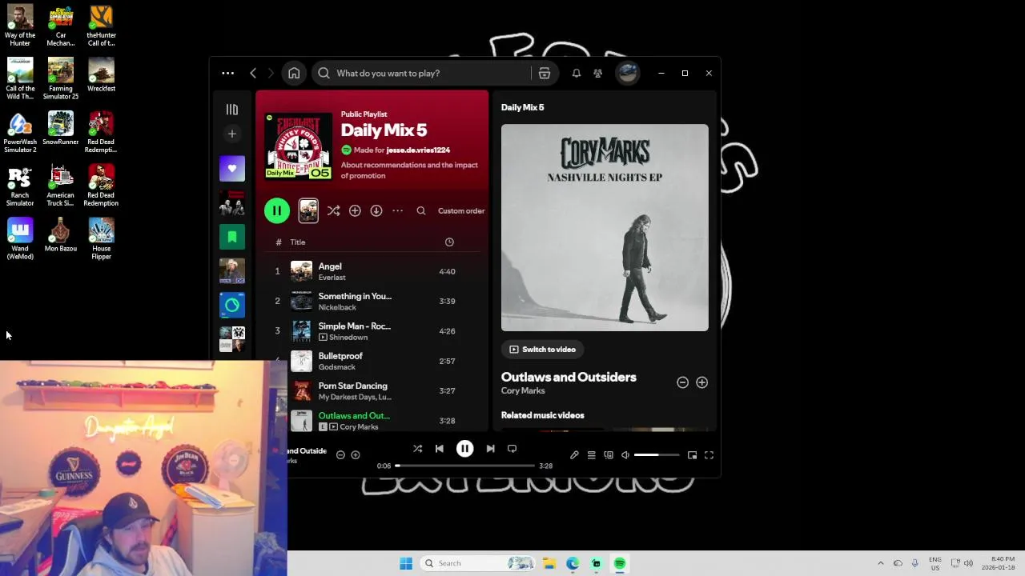Add to Liked Songs in Now Playing panel
This screenshot has width=1025, height=576.
(x=701, y=383)
